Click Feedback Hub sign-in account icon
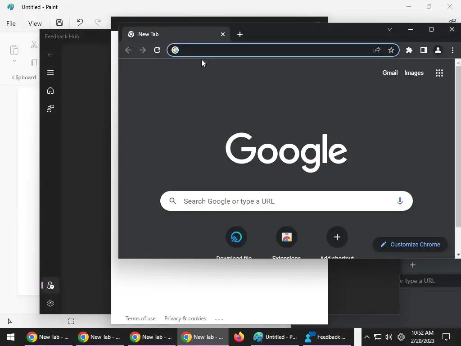Image resolution: width=461 pixels, height=346 pixels. point(50,285)
